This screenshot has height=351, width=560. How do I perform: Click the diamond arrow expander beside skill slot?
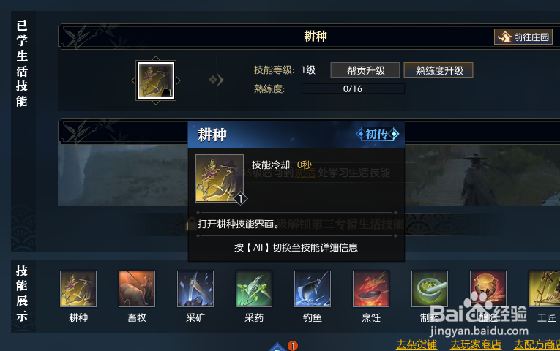pyautogui.click(x=217, y=80)
